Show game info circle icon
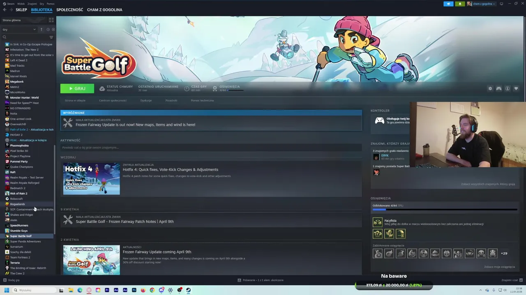This screenshot has height=295, width=526. 508,88
